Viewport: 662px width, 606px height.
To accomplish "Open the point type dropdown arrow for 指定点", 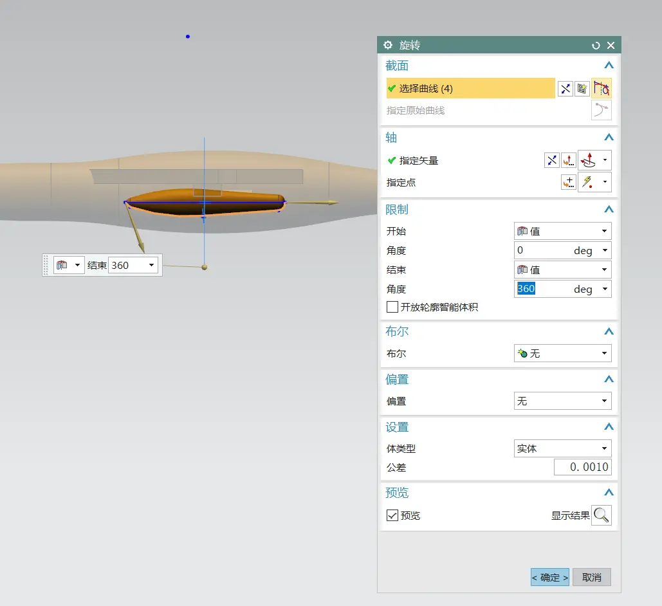I will (x=605, y=182).
